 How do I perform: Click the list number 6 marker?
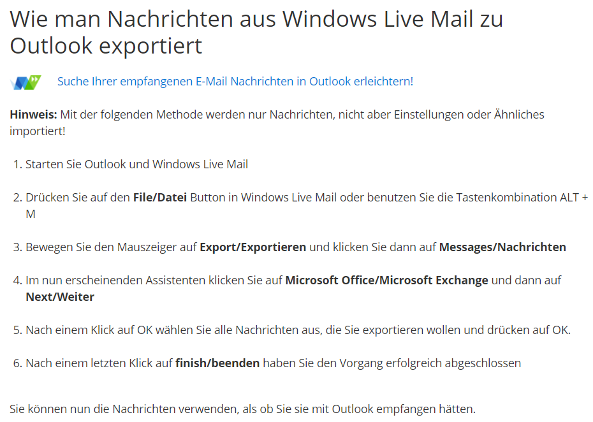(x=17, y=363)
